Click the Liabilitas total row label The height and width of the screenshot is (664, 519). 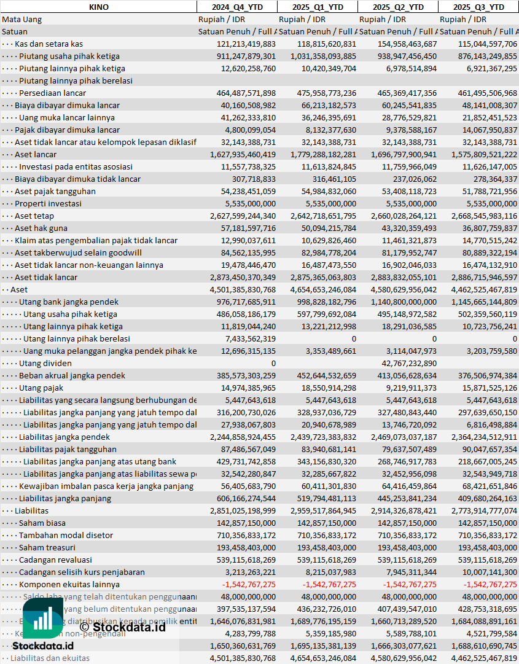(32, 510)
